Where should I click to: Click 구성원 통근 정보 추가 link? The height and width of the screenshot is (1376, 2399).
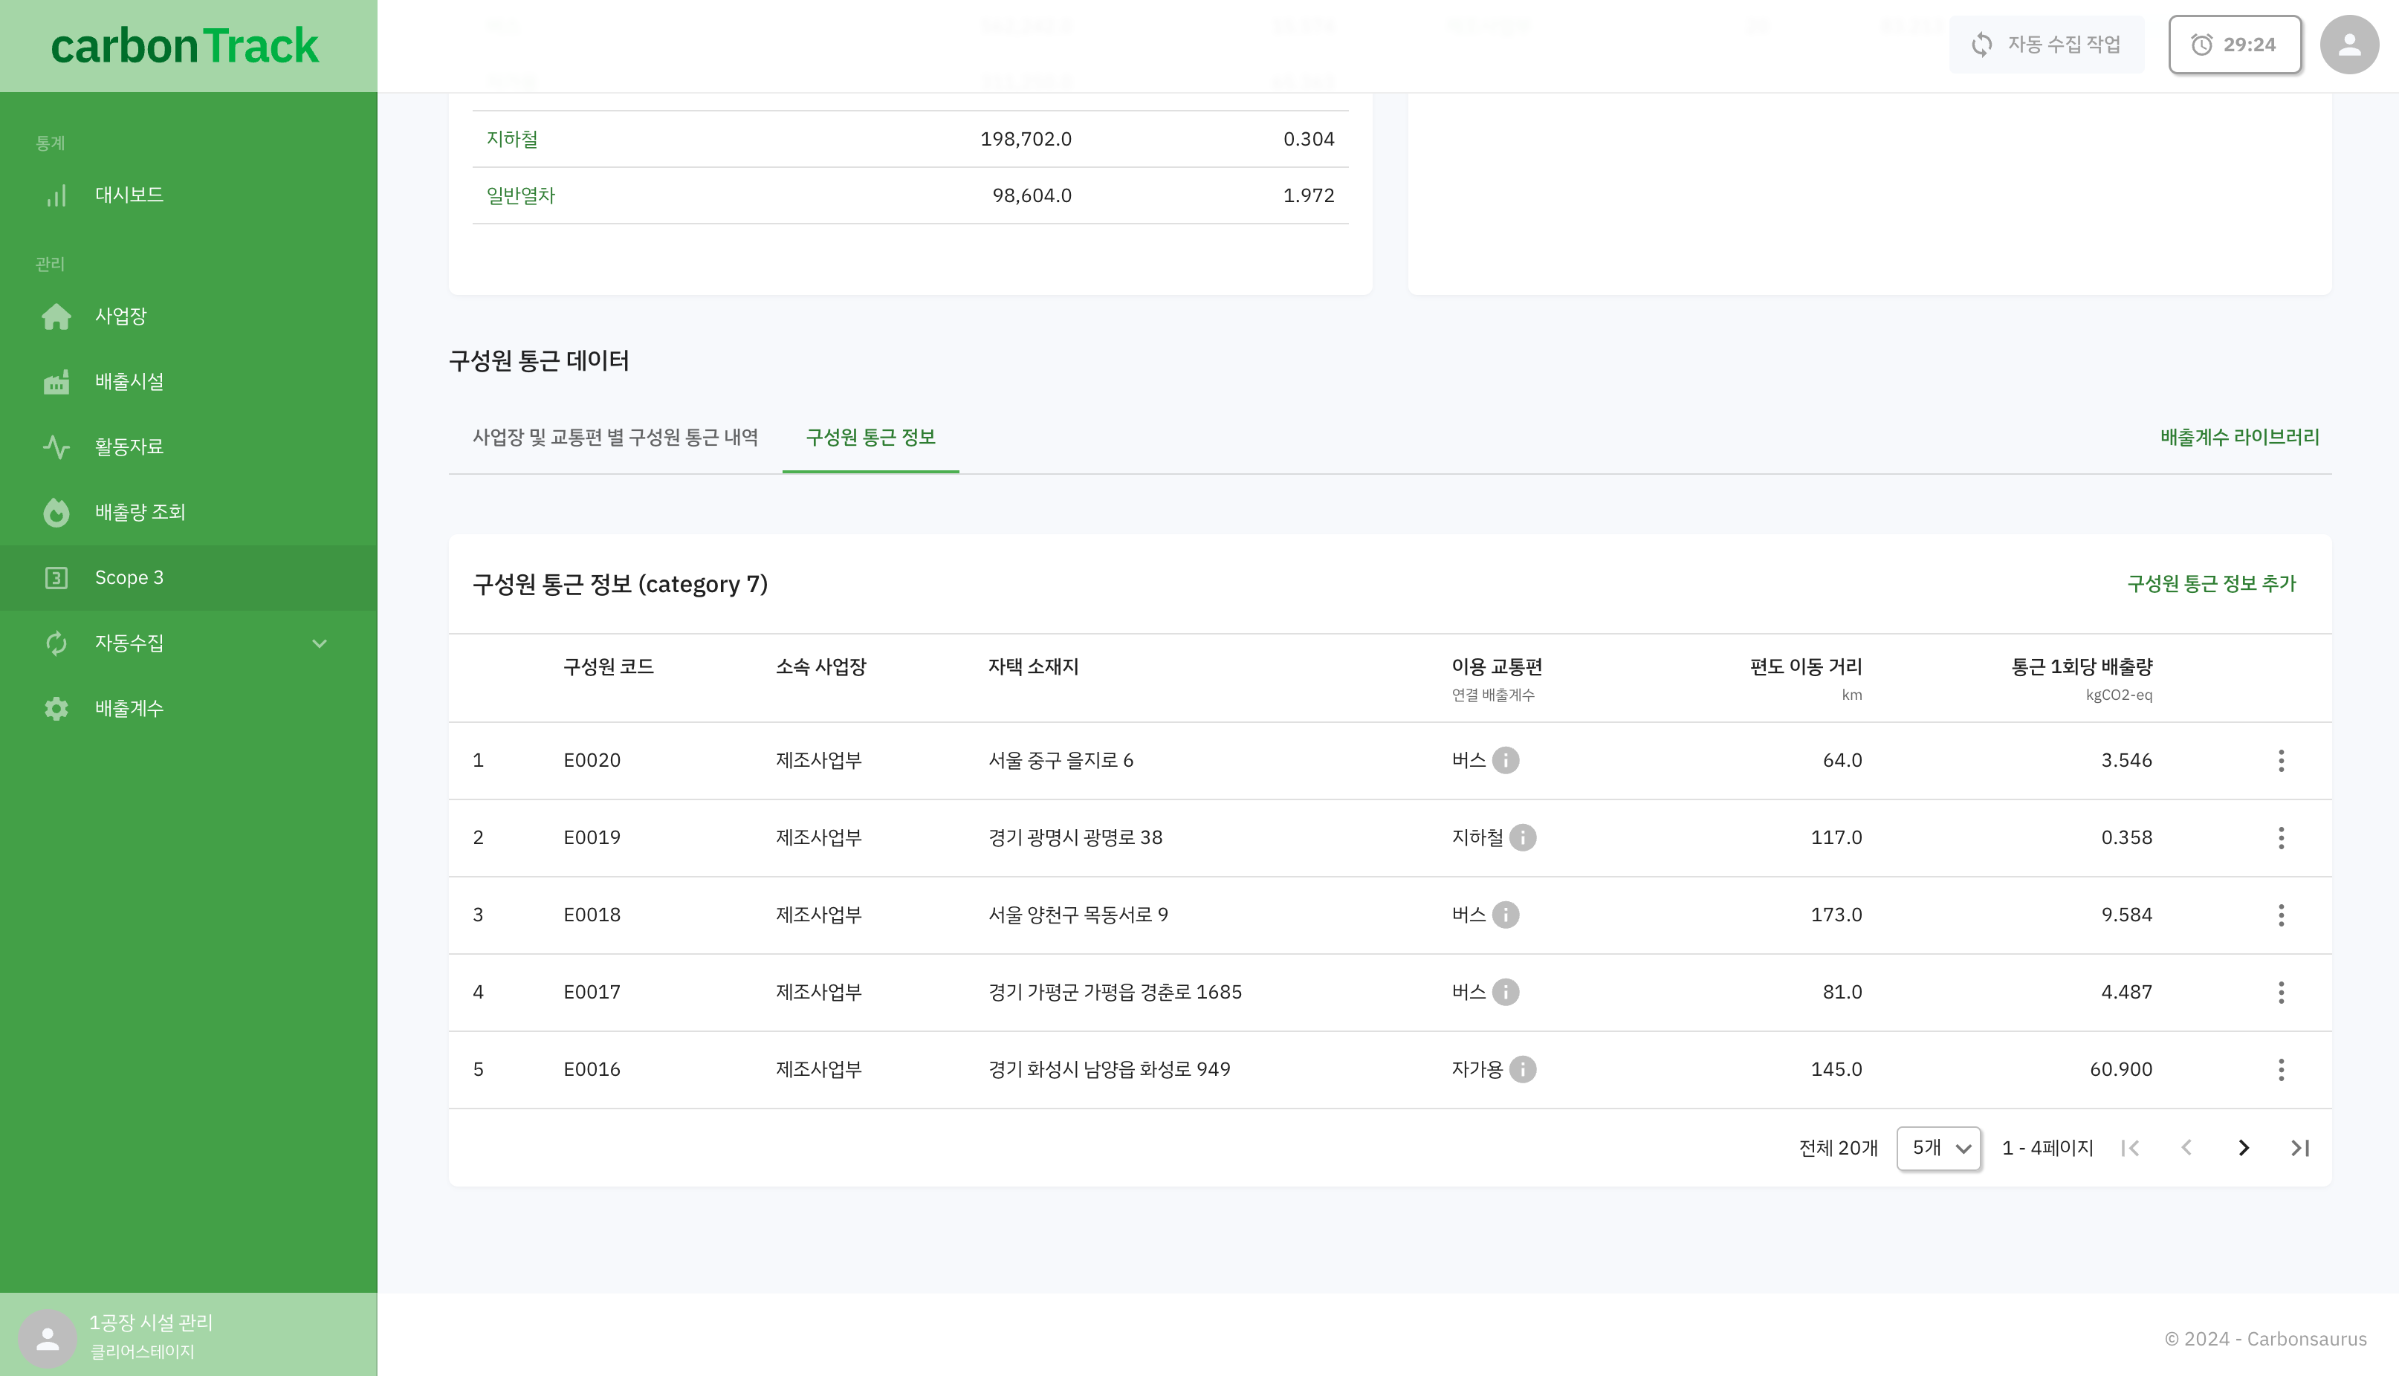click(2211, 584)
